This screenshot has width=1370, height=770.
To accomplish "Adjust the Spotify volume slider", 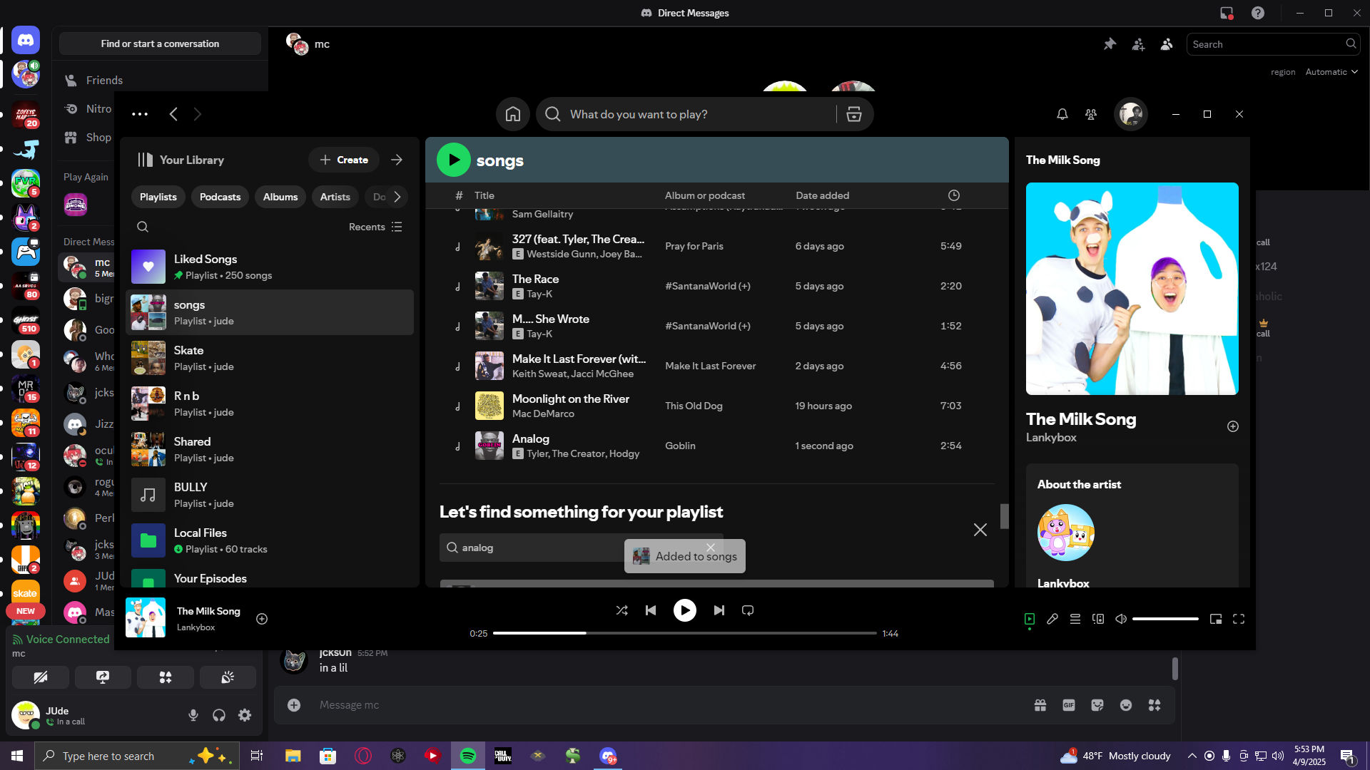I will tap(1164, 619).
